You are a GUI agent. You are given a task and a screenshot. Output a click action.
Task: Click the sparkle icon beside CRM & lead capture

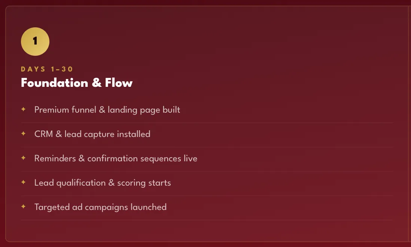pos(23,133)
